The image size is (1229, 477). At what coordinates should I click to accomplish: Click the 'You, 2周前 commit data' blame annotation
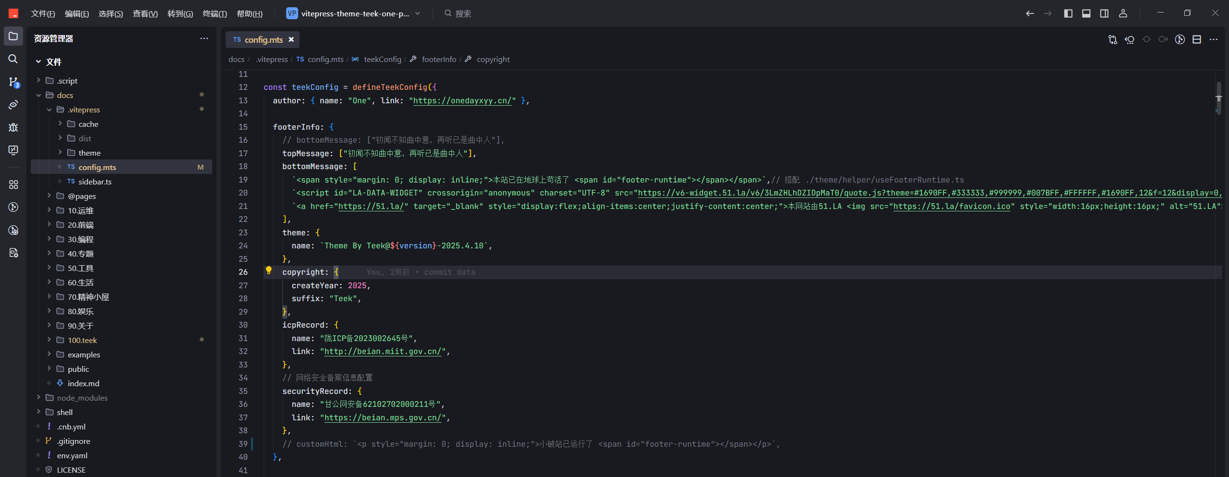[x=421, y=272]
